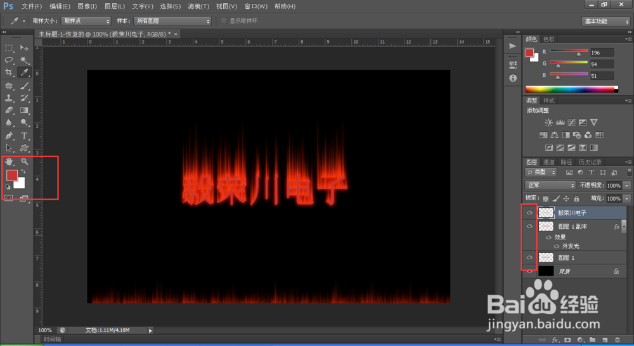Viewport: 634px width, 346px height.
Task: Open the 滤镜(T) menu
Action: (x=198, y=6)
